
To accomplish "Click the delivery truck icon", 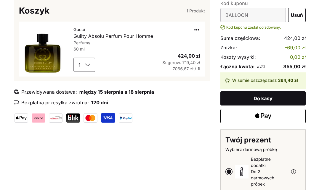I will [17, 92].
